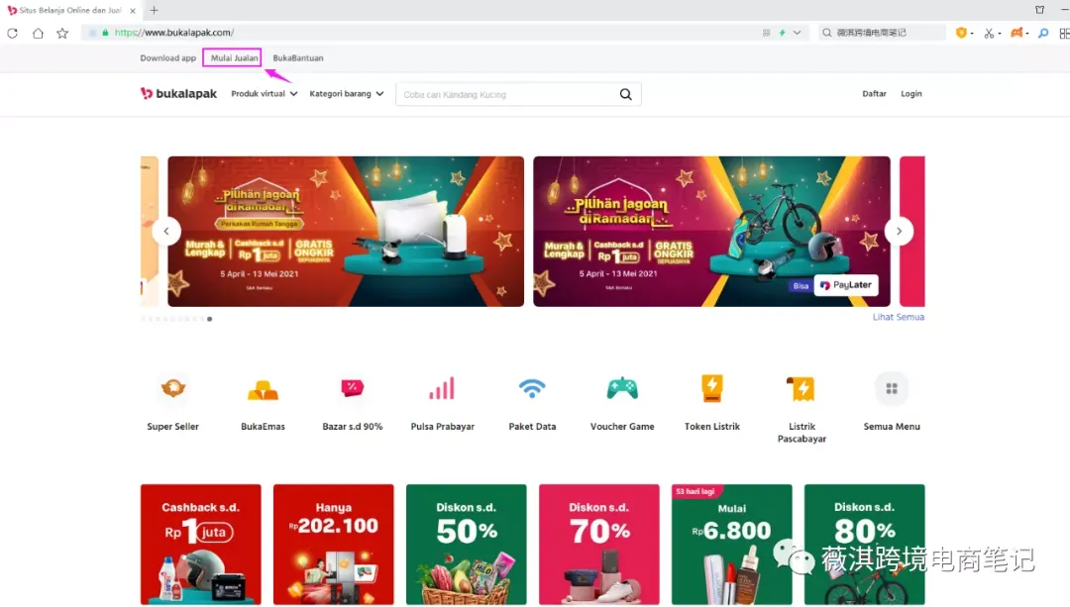Viewport: 1070px width, 607px height.
Task: Open a new browser tab
Action: 155,10
